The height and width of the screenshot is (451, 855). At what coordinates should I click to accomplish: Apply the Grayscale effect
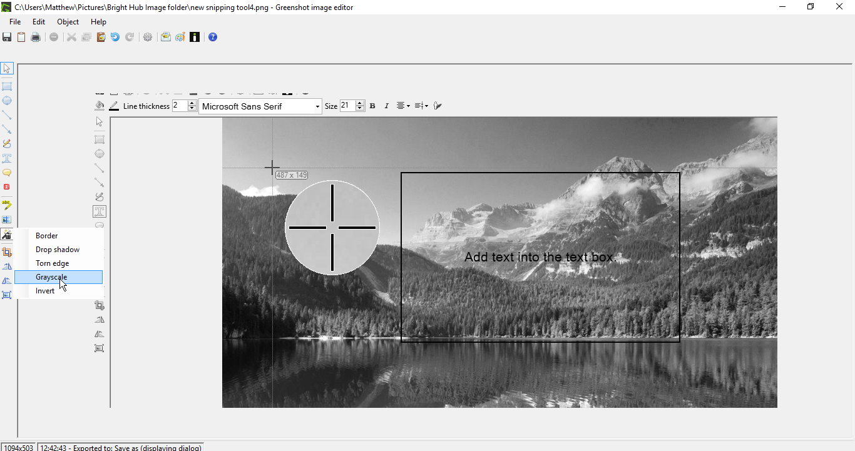(x=51, y=276)
